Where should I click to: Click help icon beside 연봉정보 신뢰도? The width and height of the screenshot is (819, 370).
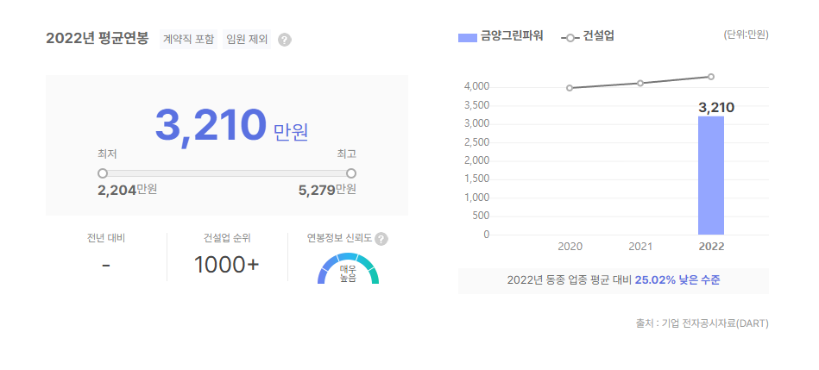(381, 239)
